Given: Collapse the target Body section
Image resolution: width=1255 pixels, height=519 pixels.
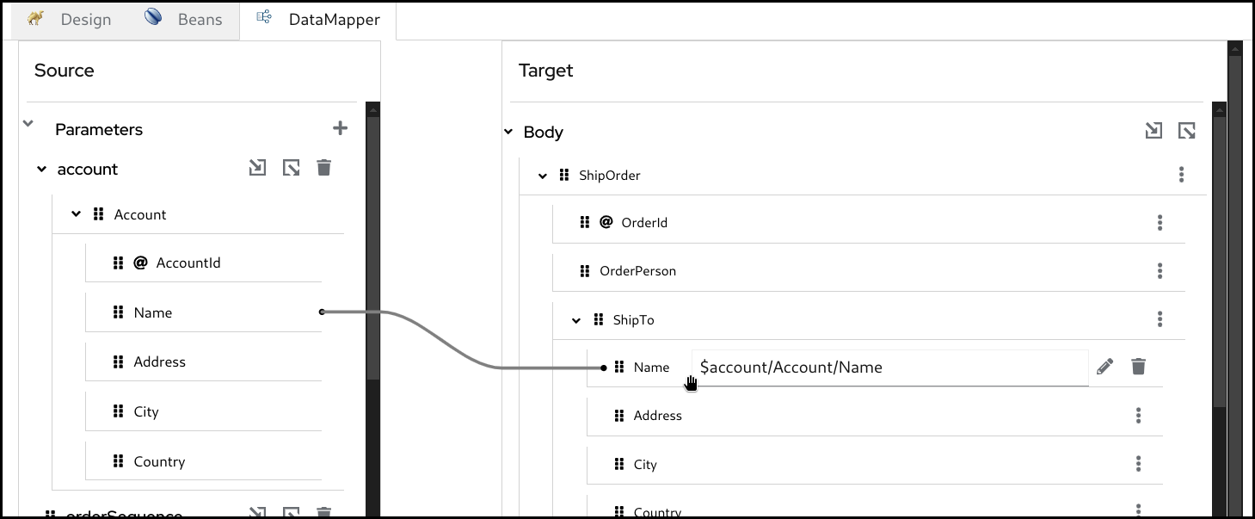Looking at the screenshot, I should [x=508, y=133].
